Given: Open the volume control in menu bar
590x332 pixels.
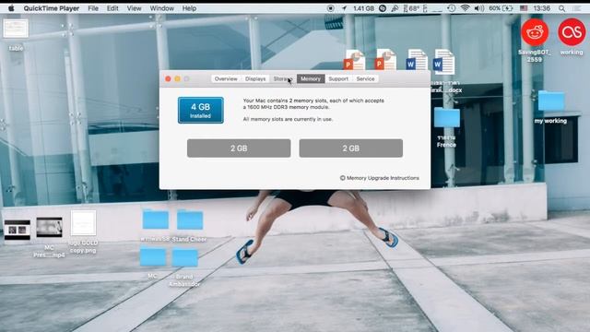Looking at the screenshot, I should (479, 8).
